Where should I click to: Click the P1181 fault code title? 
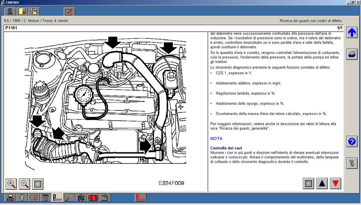(x=11, y=28)
